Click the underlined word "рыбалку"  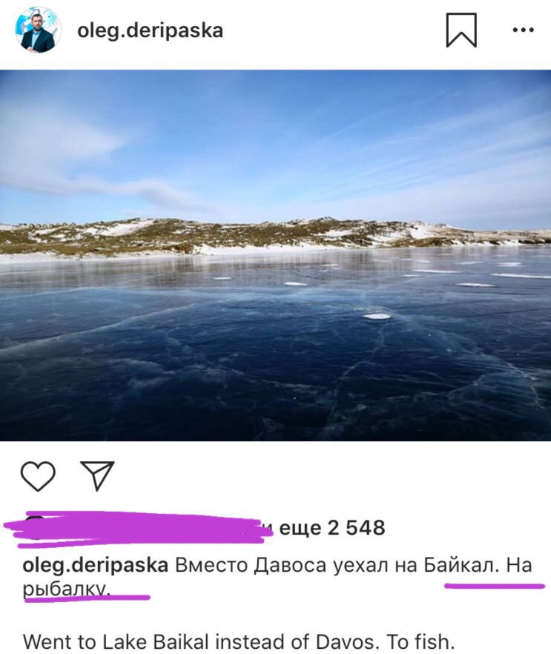coord(66,589)
